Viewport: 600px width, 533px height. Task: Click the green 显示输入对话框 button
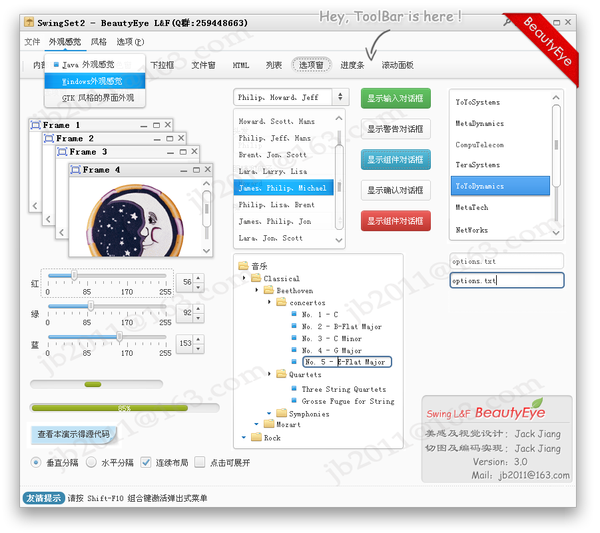[x=396, y=97]
